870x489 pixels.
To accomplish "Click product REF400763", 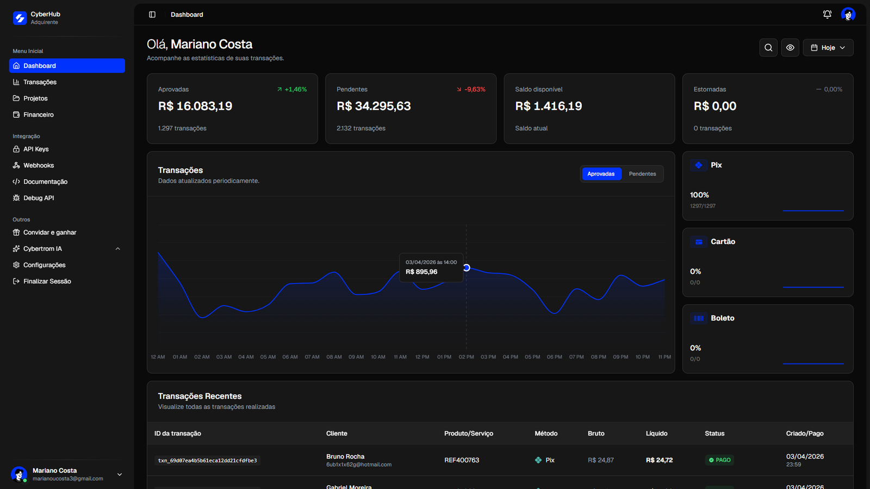I will tap(462, 460).
